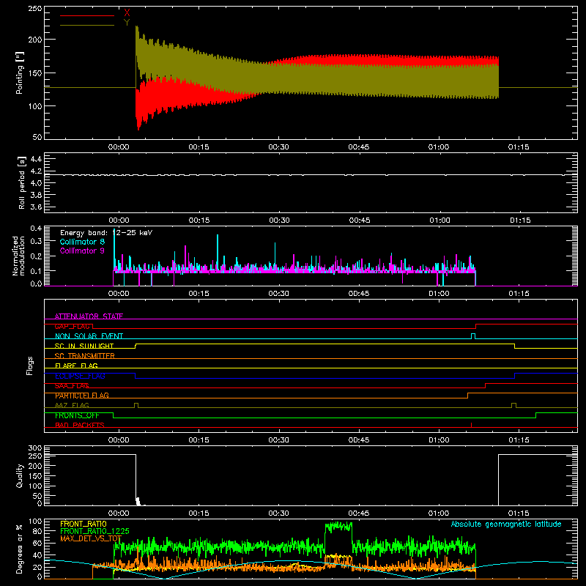The height and width of the screenshot is (586, 586).
Task: Click the red X legend label
Action: [x=127, y=13]
